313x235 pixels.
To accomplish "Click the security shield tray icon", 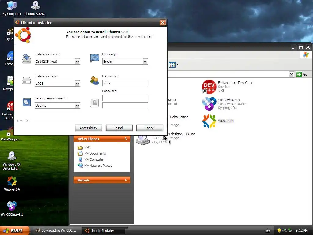I will pos(279,230).
